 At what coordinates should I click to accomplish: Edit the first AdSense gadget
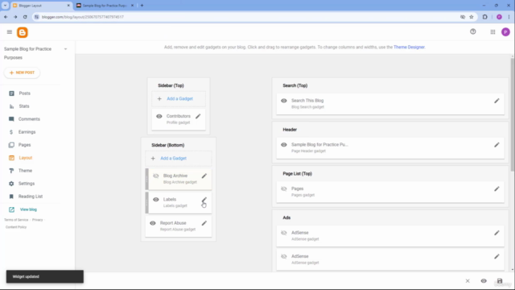tap(496, 233)
